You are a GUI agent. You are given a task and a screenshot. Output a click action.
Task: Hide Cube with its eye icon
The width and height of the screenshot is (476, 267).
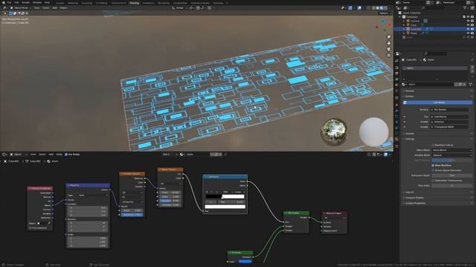(468, 25)
